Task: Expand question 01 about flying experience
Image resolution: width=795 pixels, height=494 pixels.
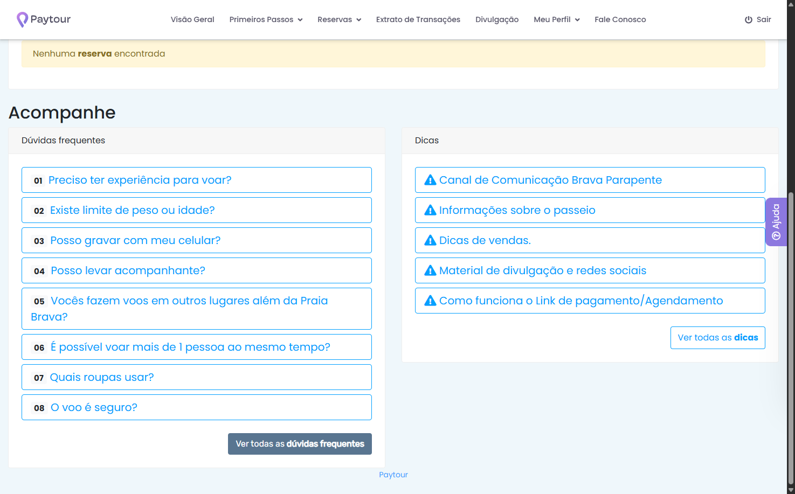Action: 197,180
